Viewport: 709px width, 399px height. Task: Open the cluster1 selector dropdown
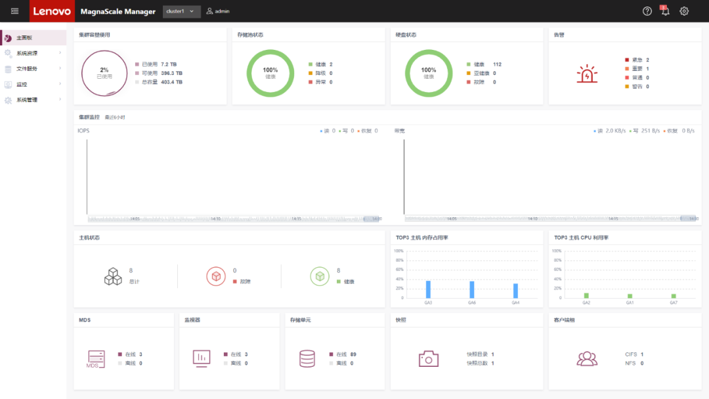(181, 11)
